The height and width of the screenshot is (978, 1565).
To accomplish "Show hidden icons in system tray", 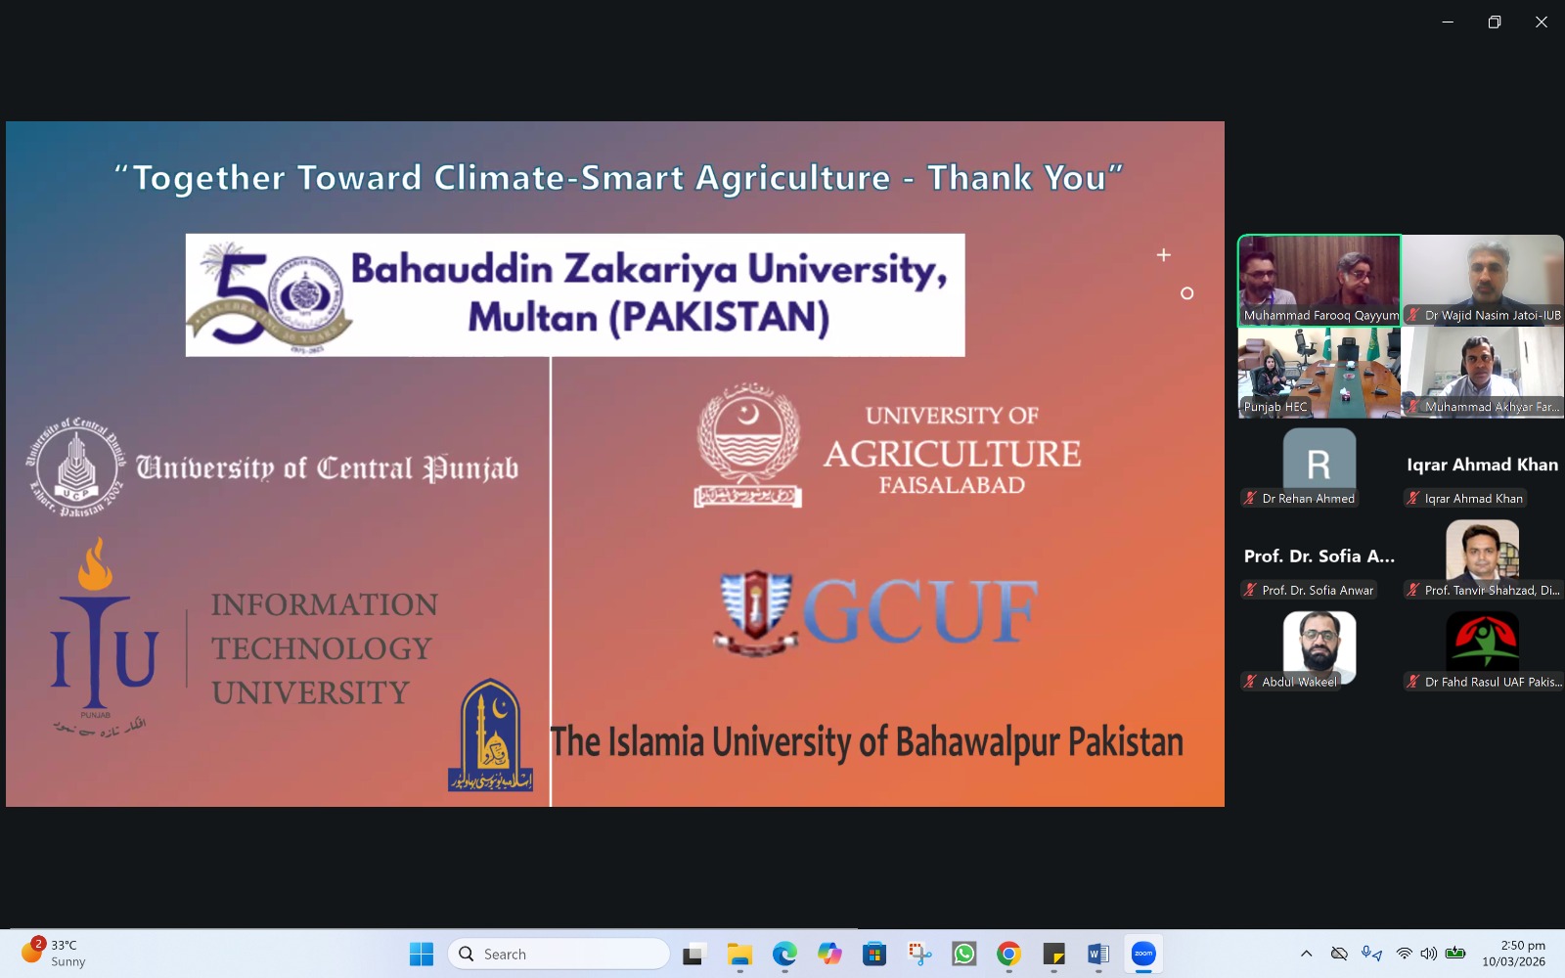I will [1306, 954].
